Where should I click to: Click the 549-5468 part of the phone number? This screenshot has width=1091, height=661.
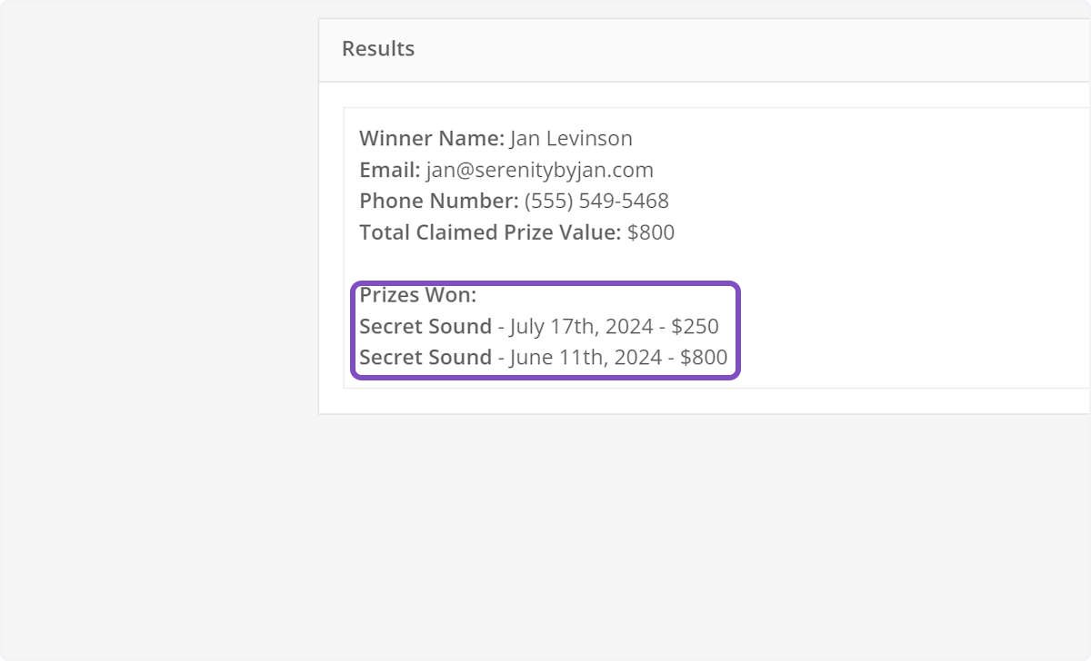(x=624, y=202)
